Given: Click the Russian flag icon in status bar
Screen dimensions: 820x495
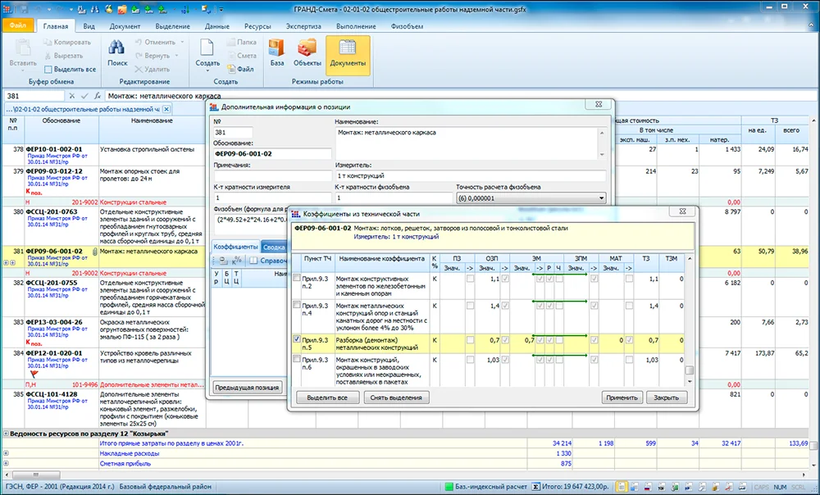Looking at the screenshot, I should (x=648, y=487).
